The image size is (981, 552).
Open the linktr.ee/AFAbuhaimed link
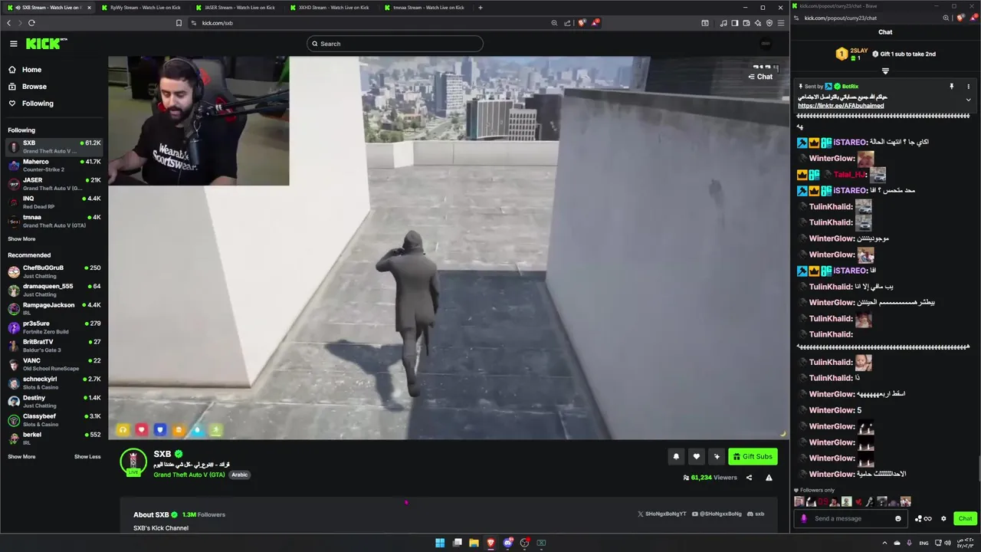click(x=841, y=106)
